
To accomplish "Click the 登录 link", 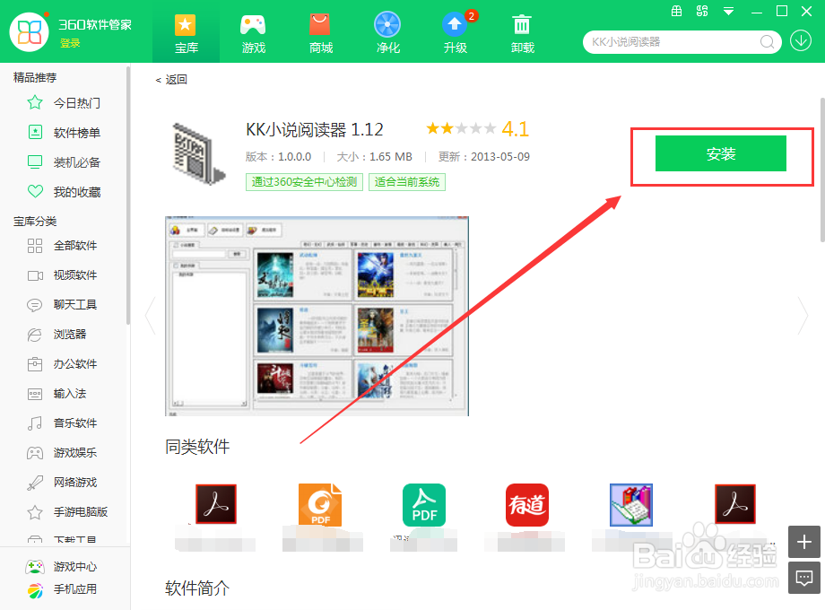I will 70,43.
